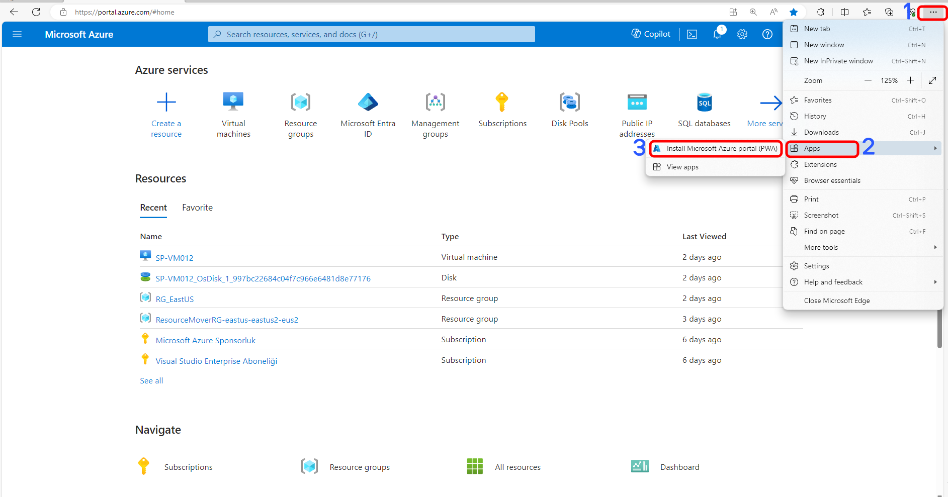Select Install Microsoft Azure portal (PWA)

point(715,148)
